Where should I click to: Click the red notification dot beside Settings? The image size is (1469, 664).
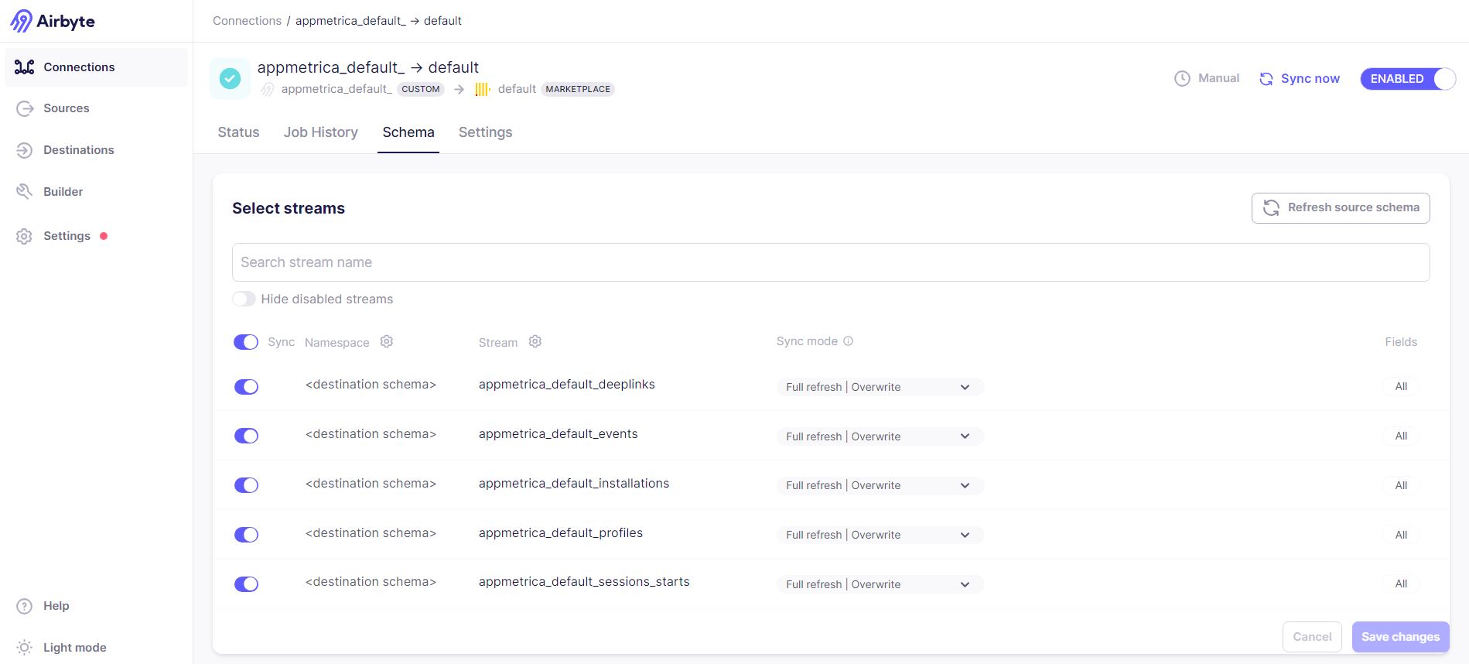(104, 236)
